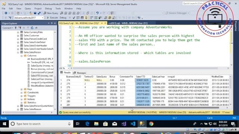
Task: Select the SalesYTD column in Object Explorer
Action: tap(42, 76)
